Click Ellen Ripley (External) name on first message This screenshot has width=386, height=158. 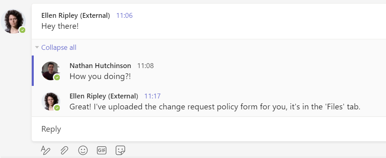coord(76,15)
